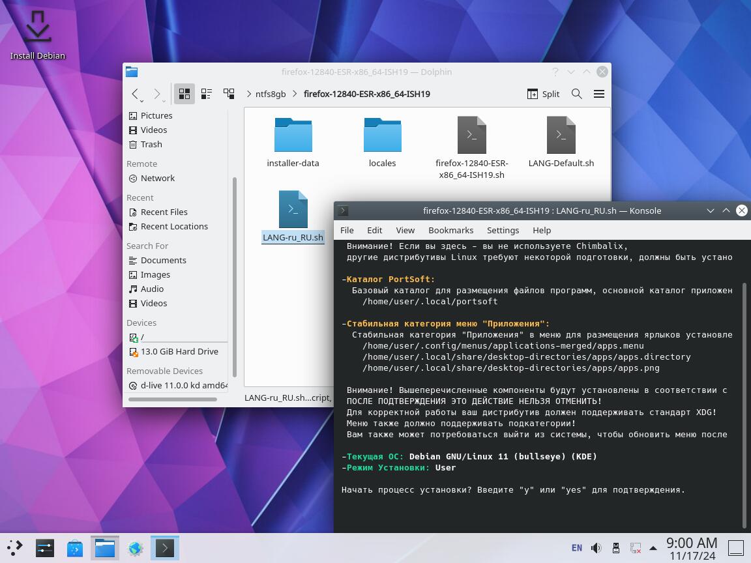
Task: Click the Dolphin search magnifier icon
Action: (577, 94)
